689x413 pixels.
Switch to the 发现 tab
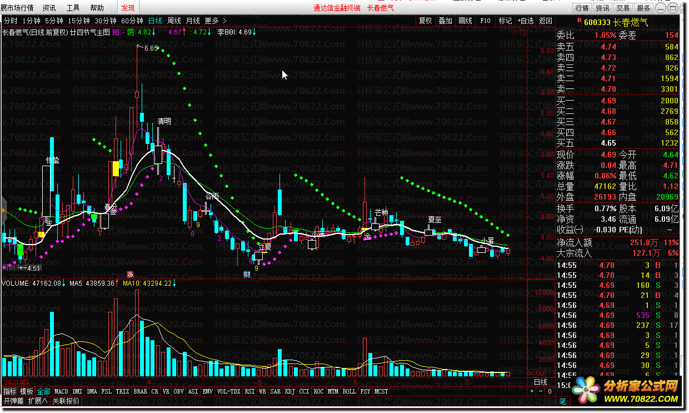click(x=128, y=8)
